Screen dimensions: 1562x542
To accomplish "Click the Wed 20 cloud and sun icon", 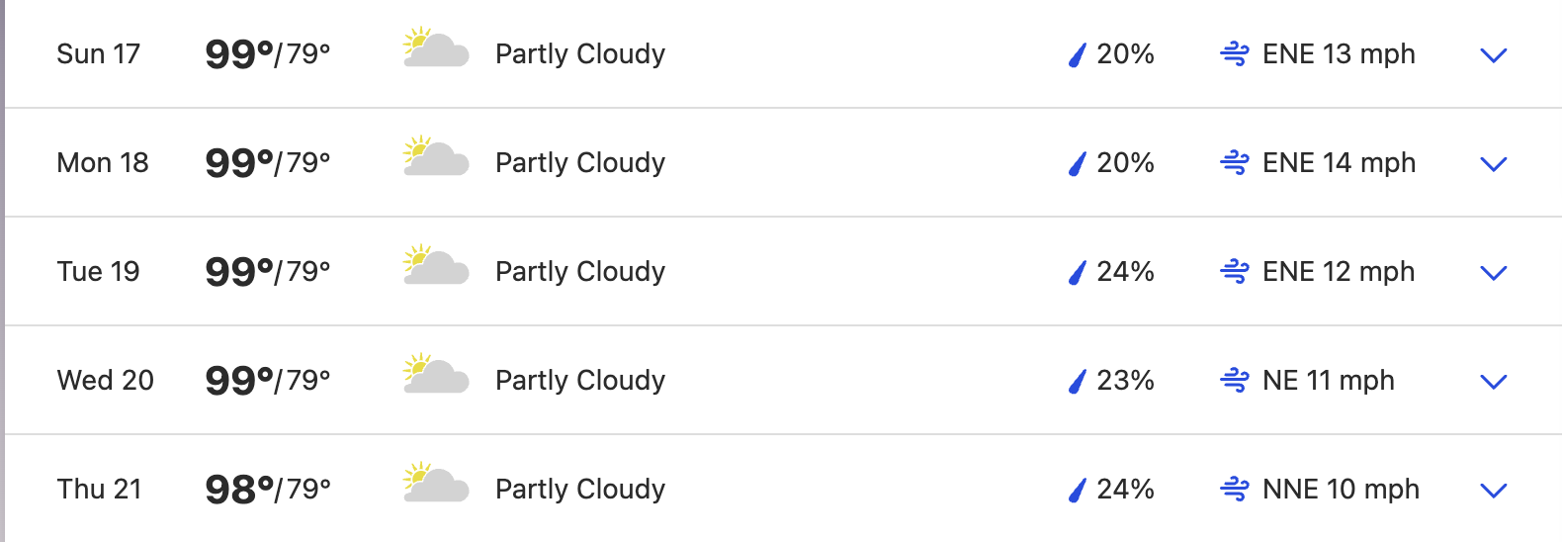I will tap(436, 374).
